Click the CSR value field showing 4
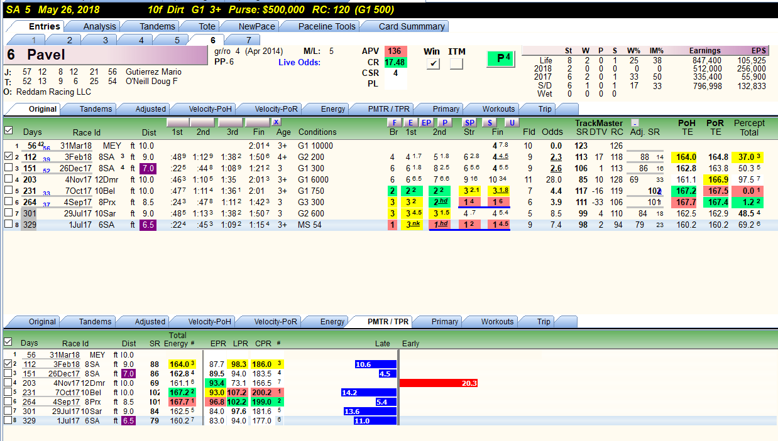Viewport: 778px width, 441px height. 395,73
